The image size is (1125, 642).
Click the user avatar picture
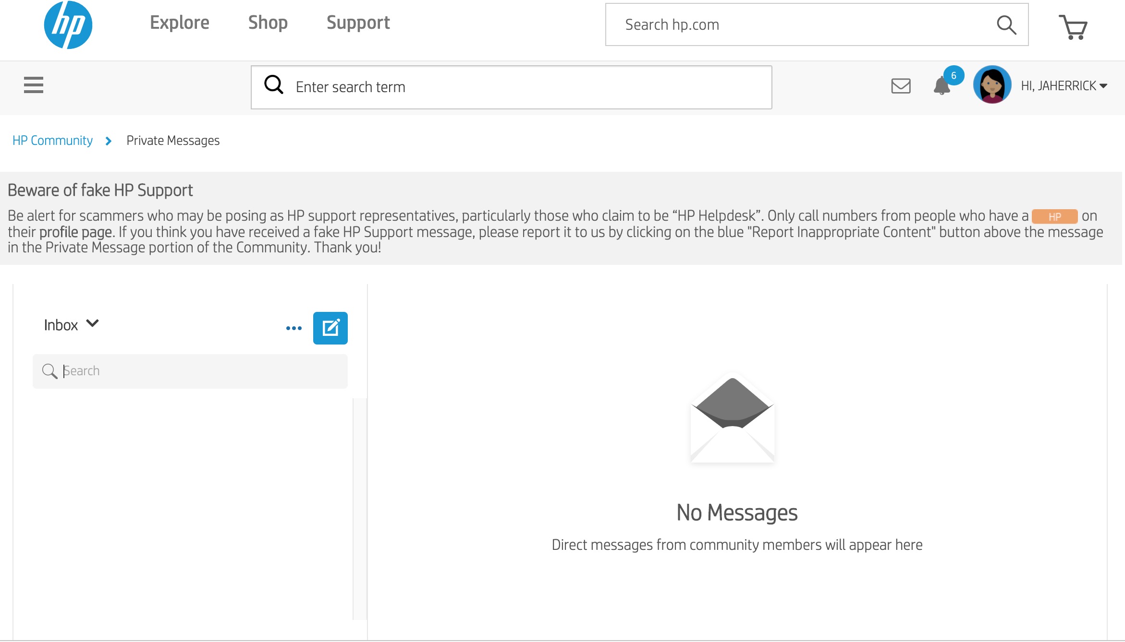(992, 85)
